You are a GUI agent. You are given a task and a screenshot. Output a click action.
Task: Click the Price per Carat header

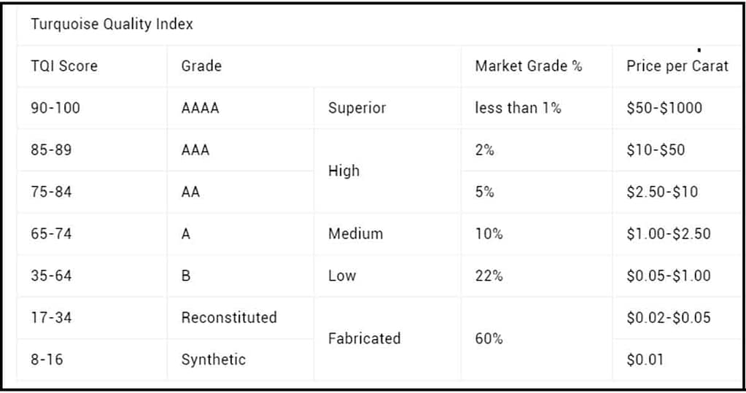coord(677,66)
